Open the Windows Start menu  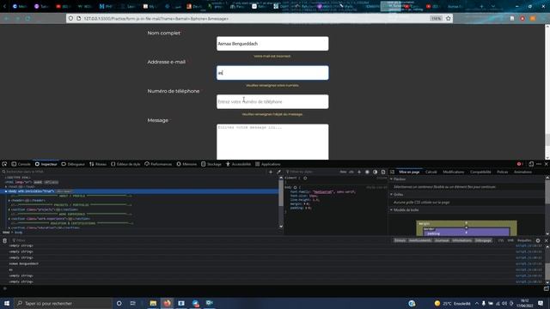click(x=7, y=303)
